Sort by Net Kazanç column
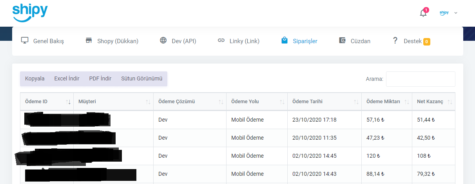Viewport: 475px width, 184px height. 433,102
